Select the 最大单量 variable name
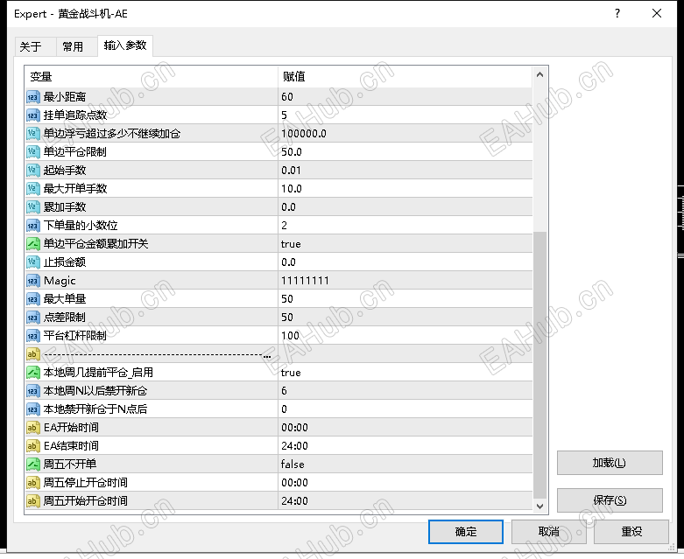The height and width of the screenshot is (559, 684). coord(65,299)
